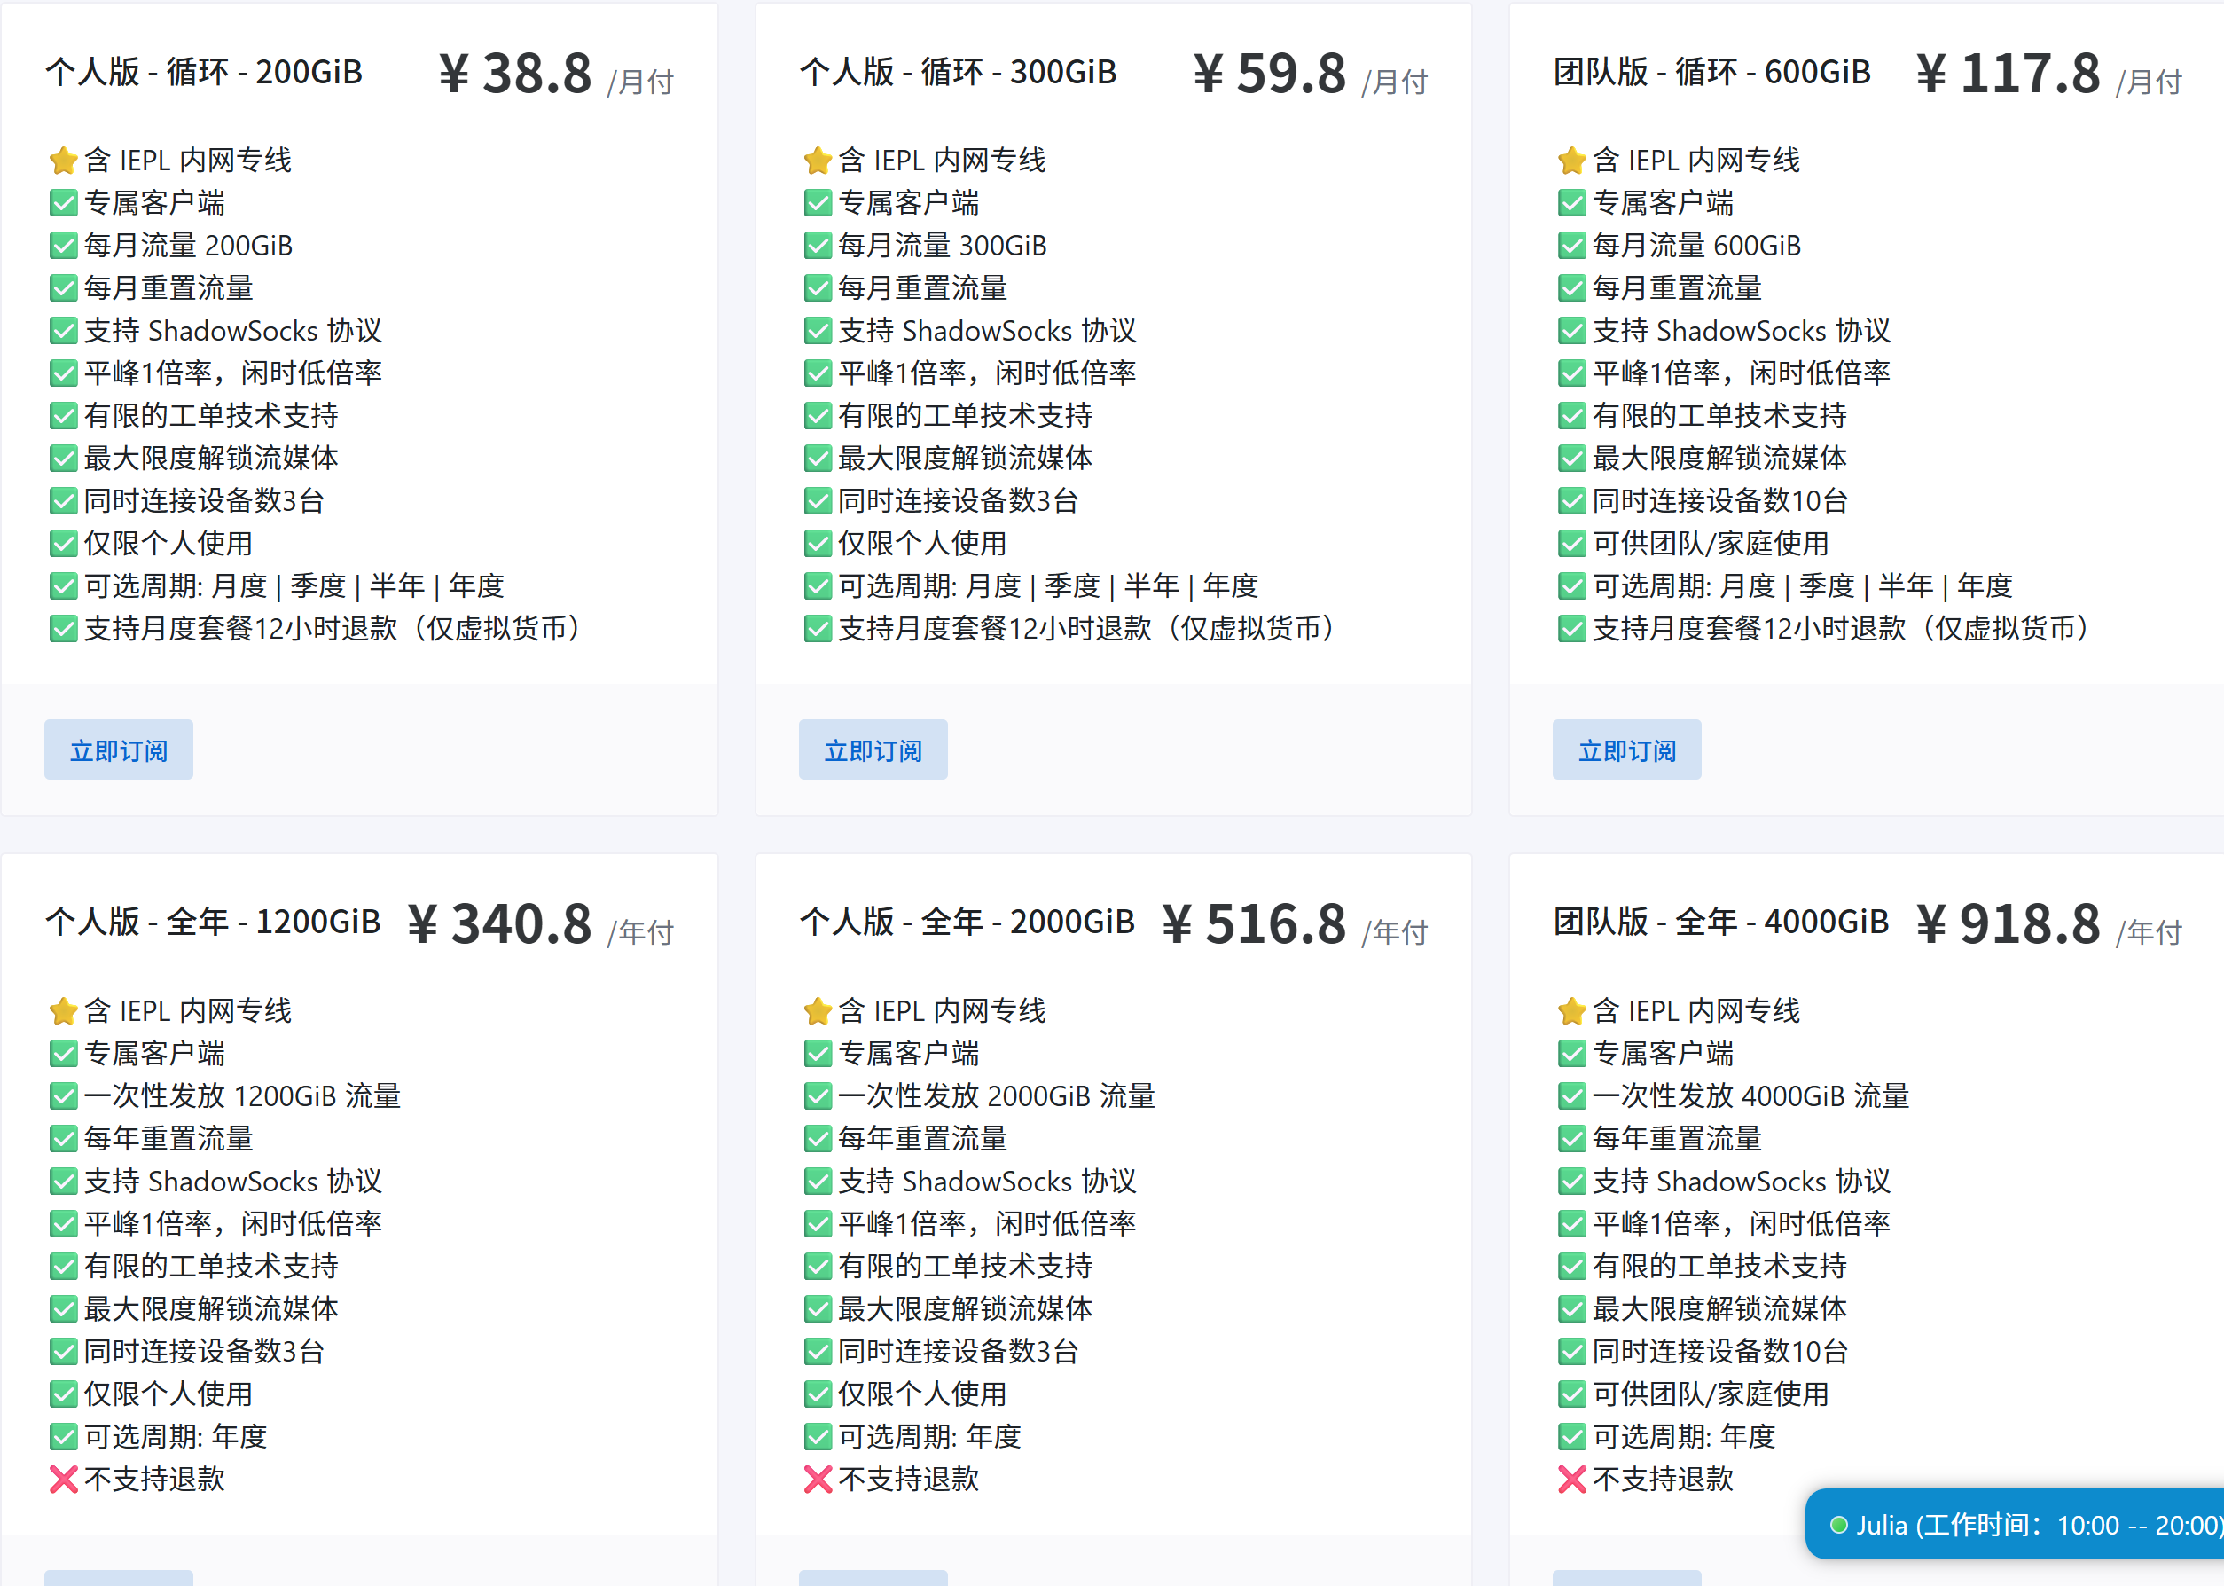
Task: Click the title 个人版 - 全年 - 2000GiB
Action: click(x=967, y=922)
